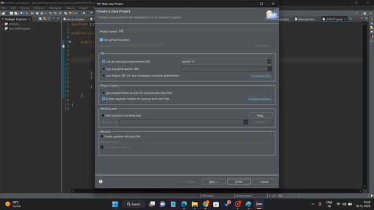
Task: Maximize the editor area
Action: click(366, 19)
